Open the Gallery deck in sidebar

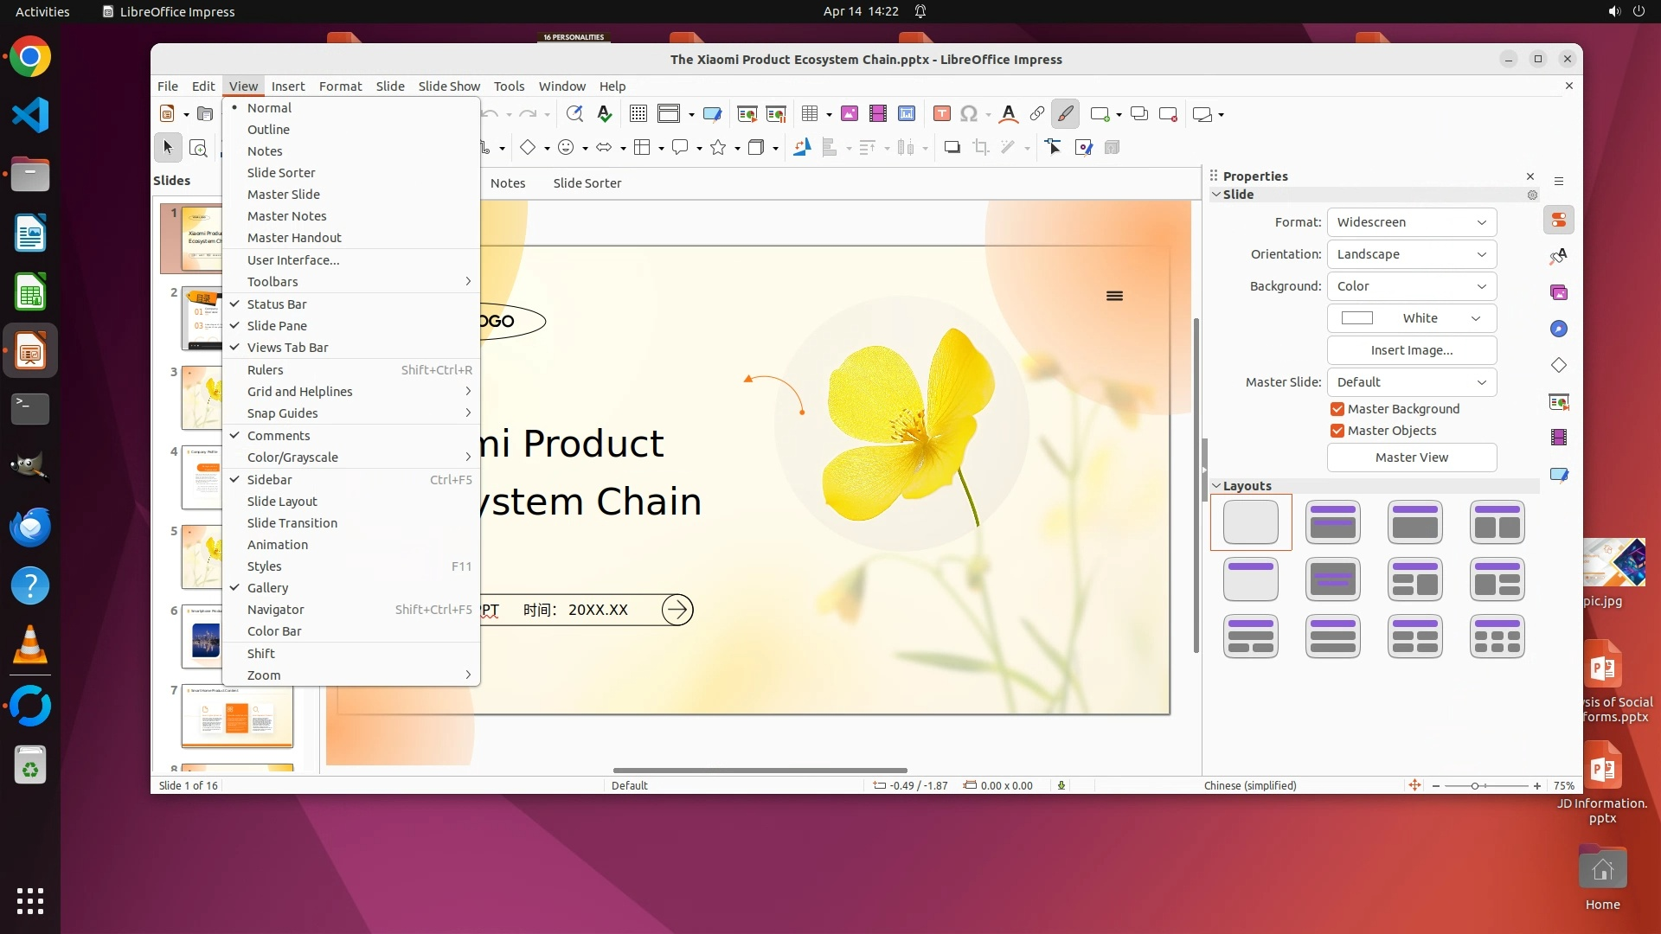1559,293
